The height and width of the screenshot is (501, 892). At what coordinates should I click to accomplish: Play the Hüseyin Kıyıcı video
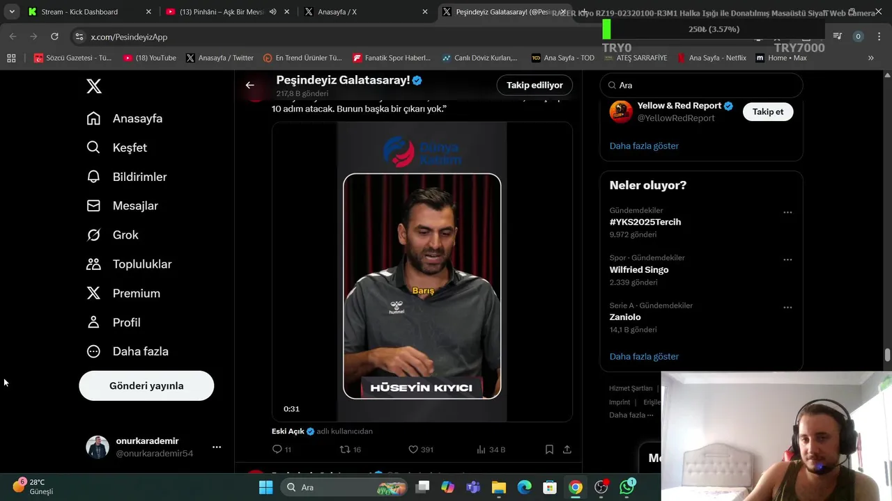(x=422, y=272)
